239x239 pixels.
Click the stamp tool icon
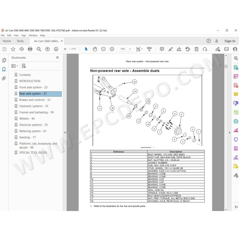188,49
